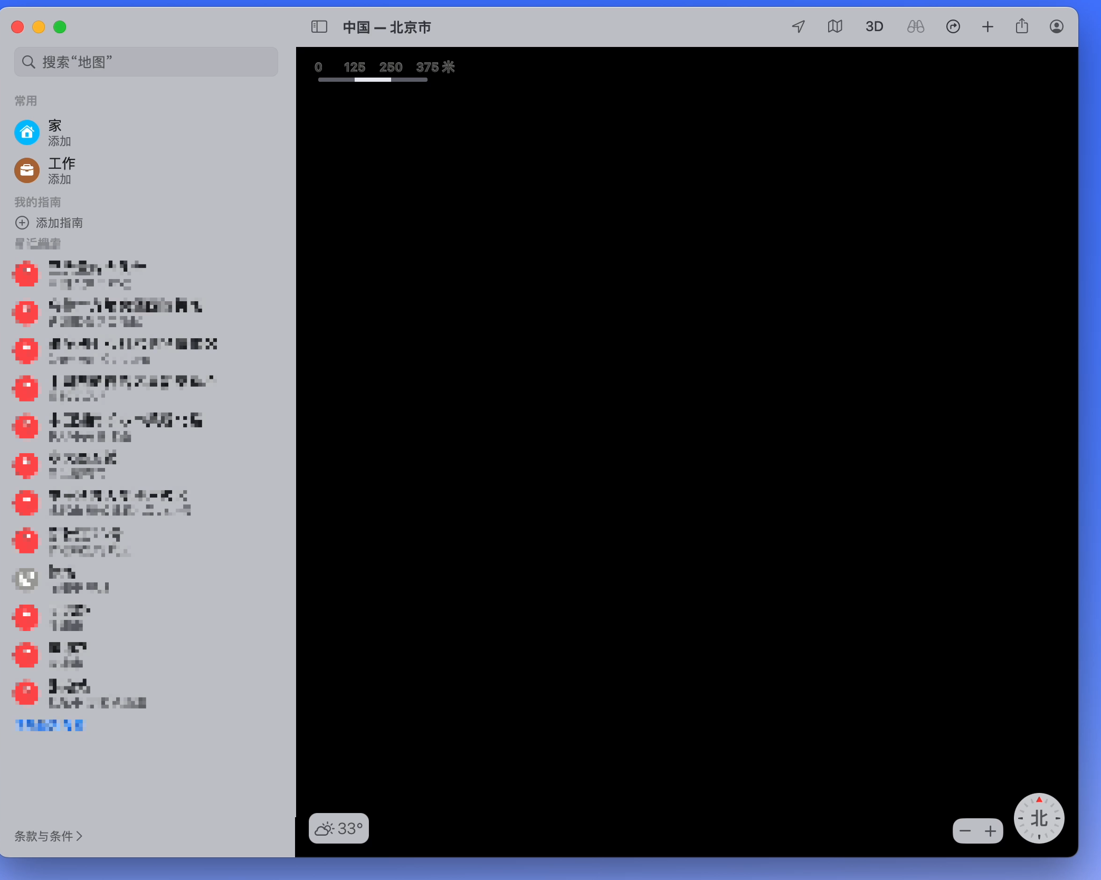
Task: Toggle the 3D map view
Action: coord(874,26)
